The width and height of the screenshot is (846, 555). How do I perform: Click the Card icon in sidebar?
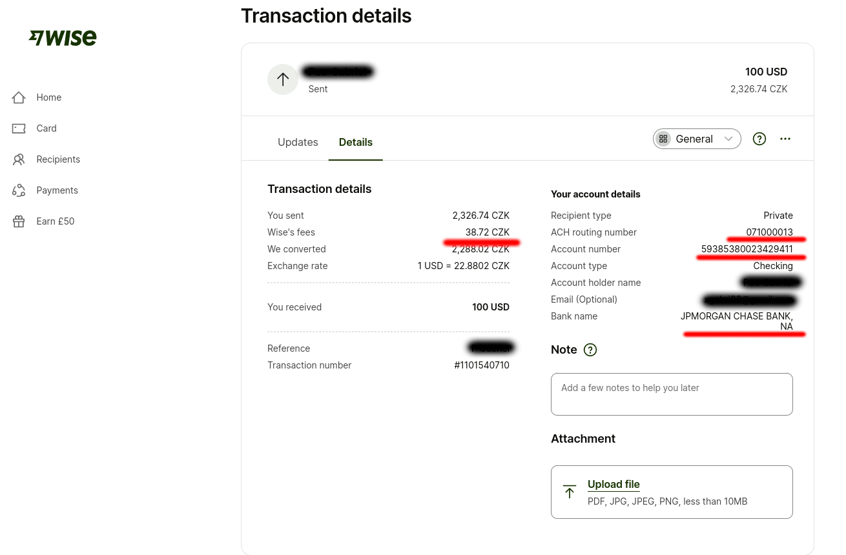(19, 128)
